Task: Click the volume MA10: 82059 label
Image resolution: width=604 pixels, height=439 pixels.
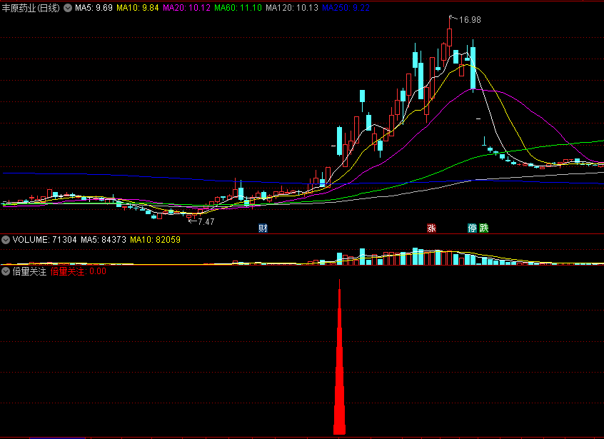Action: 155,240
